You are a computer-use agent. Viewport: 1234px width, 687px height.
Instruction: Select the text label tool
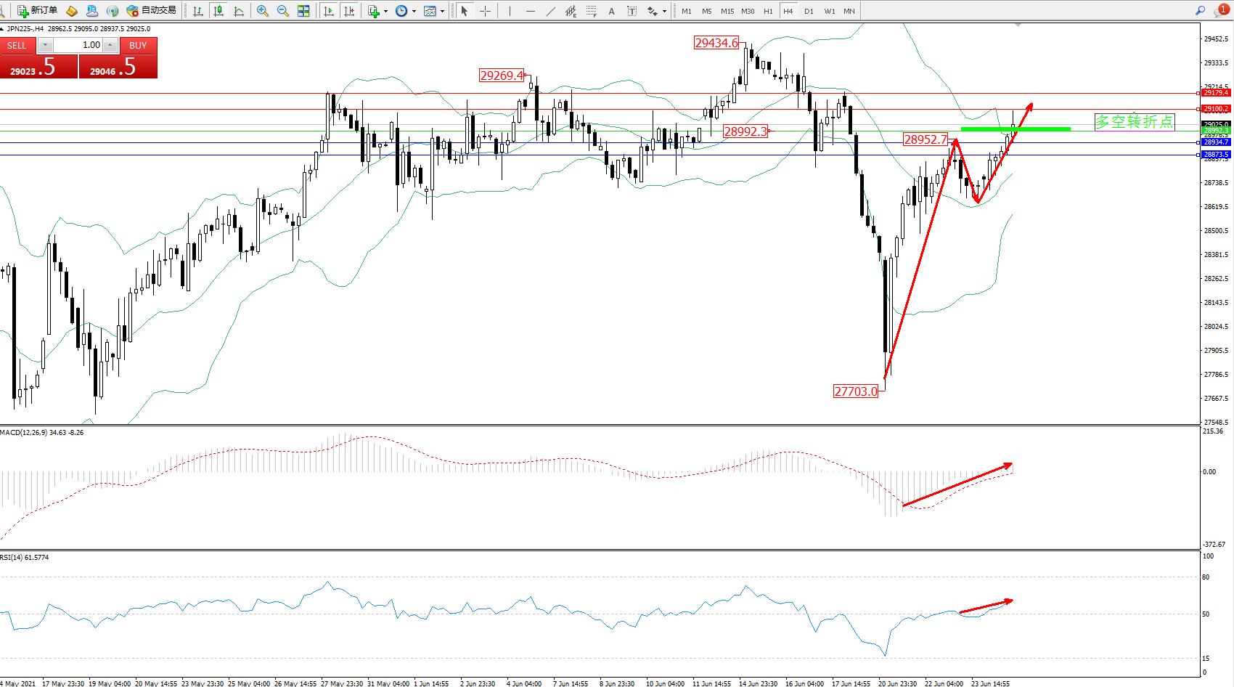tap(611, 11)
